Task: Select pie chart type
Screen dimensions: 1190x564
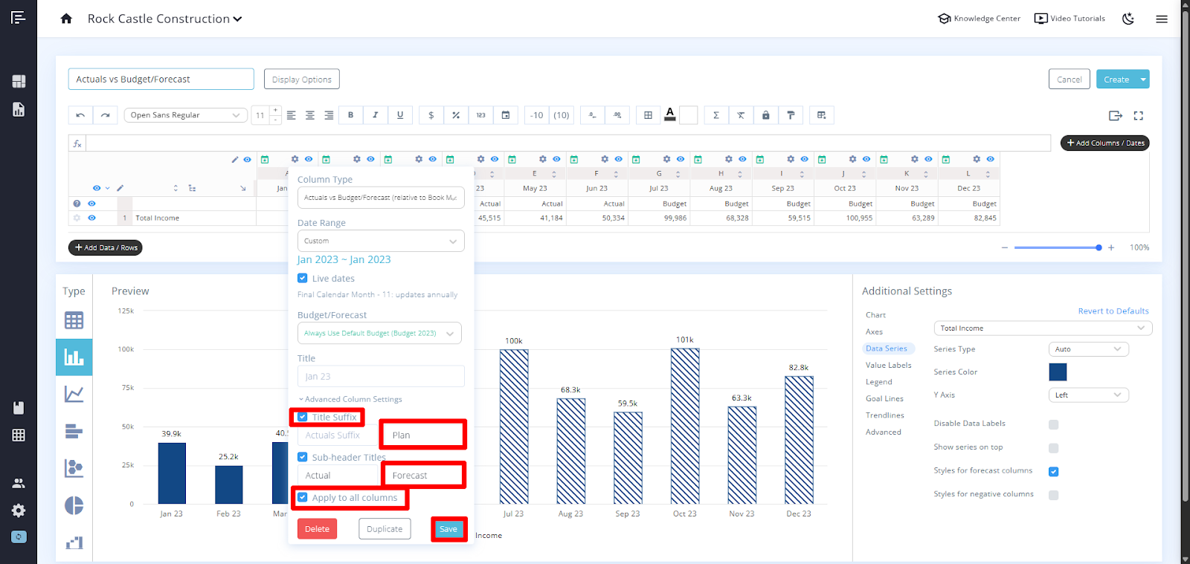Action: point(74,505)
